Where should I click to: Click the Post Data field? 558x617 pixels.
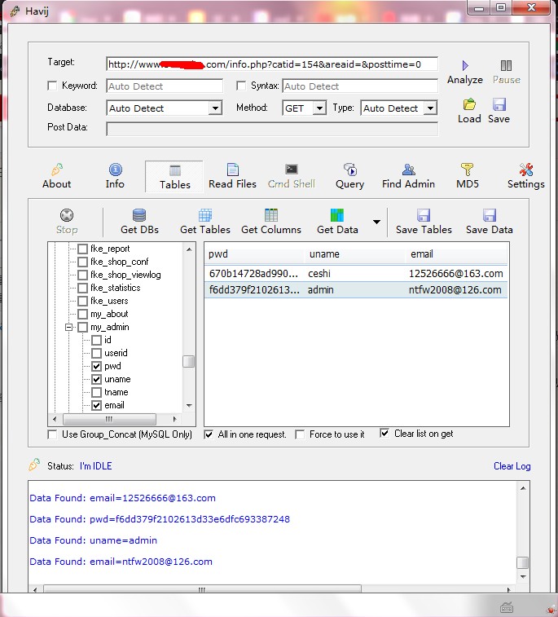[272, 129]
